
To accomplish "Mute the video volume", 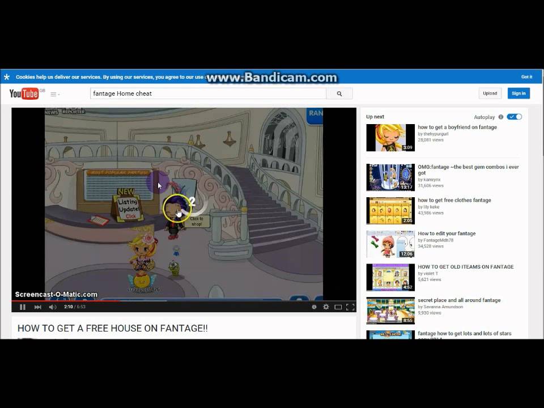I will [52, 307].
